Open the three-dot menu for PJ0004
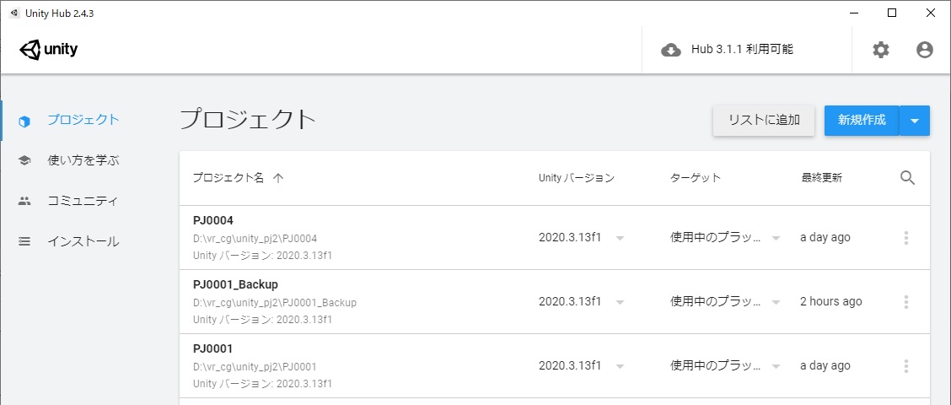Viewport: 951px width, 405px height. pos(906,237)
